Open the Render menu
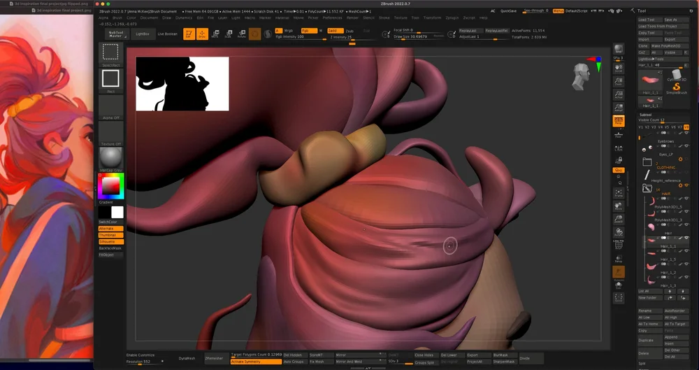This screenshot has width=699, height=370. click(352, 18)
